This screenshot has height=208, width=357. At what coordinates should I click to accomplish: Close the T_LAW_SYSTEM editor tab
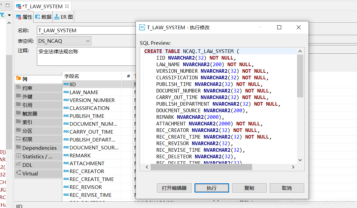[67, 6]
